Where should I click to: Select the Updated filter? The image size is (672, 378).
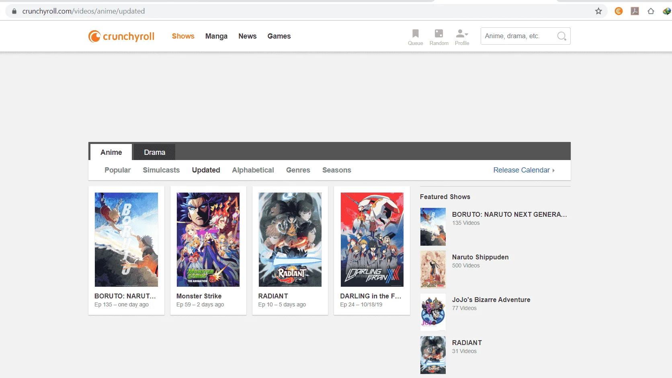206,170
